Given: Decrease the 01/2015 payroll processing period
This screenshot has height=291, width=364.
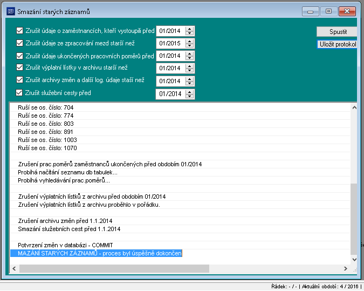Looking at the screenshot, I should pos(190,45).
